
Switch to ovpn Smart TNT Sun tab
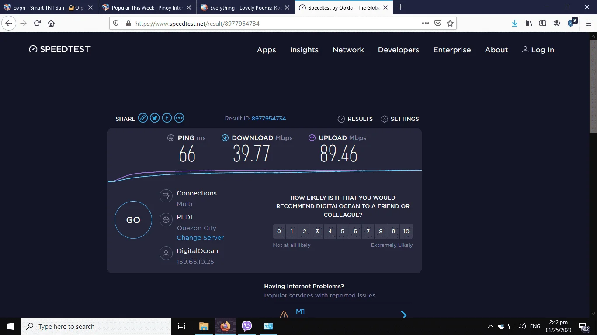click(49, 7)
